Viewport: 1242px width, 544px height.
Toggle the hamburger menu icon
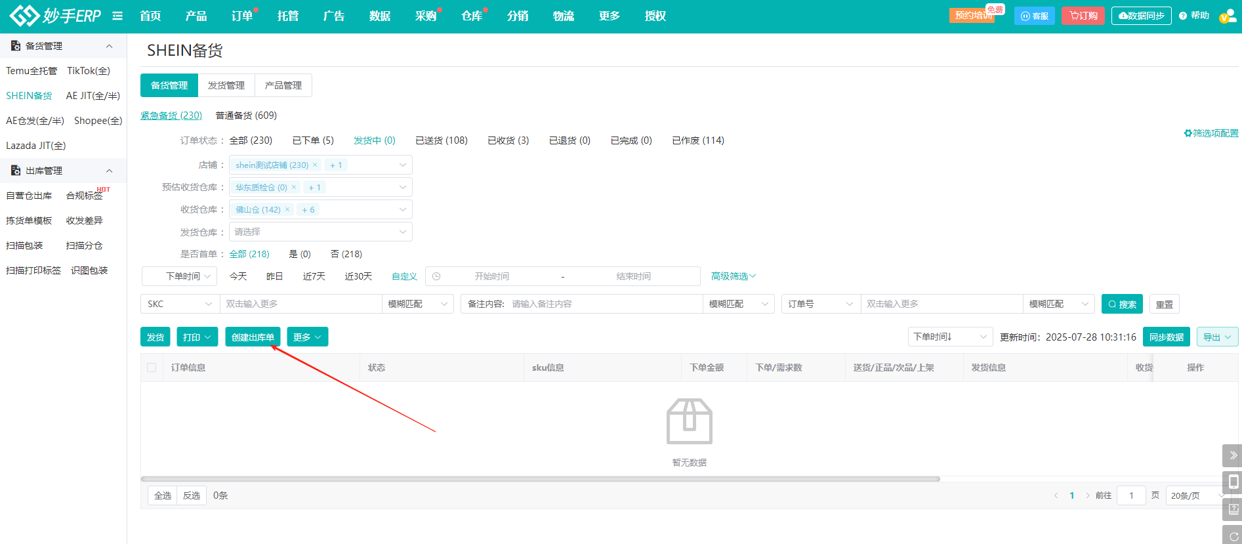point(117,16)
